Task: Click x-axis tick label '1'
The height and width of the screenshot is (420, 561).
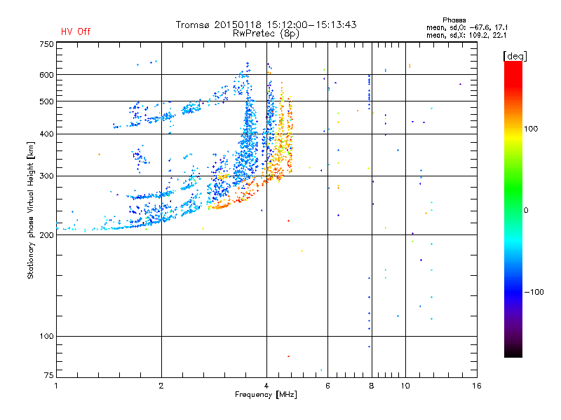Action: pyautogui.click(x=56, y=386)
